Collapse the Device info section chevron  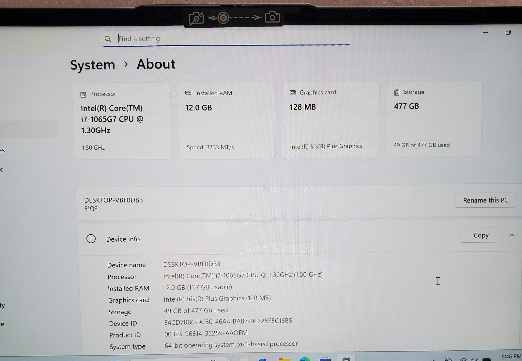click(x=512, y=235)
